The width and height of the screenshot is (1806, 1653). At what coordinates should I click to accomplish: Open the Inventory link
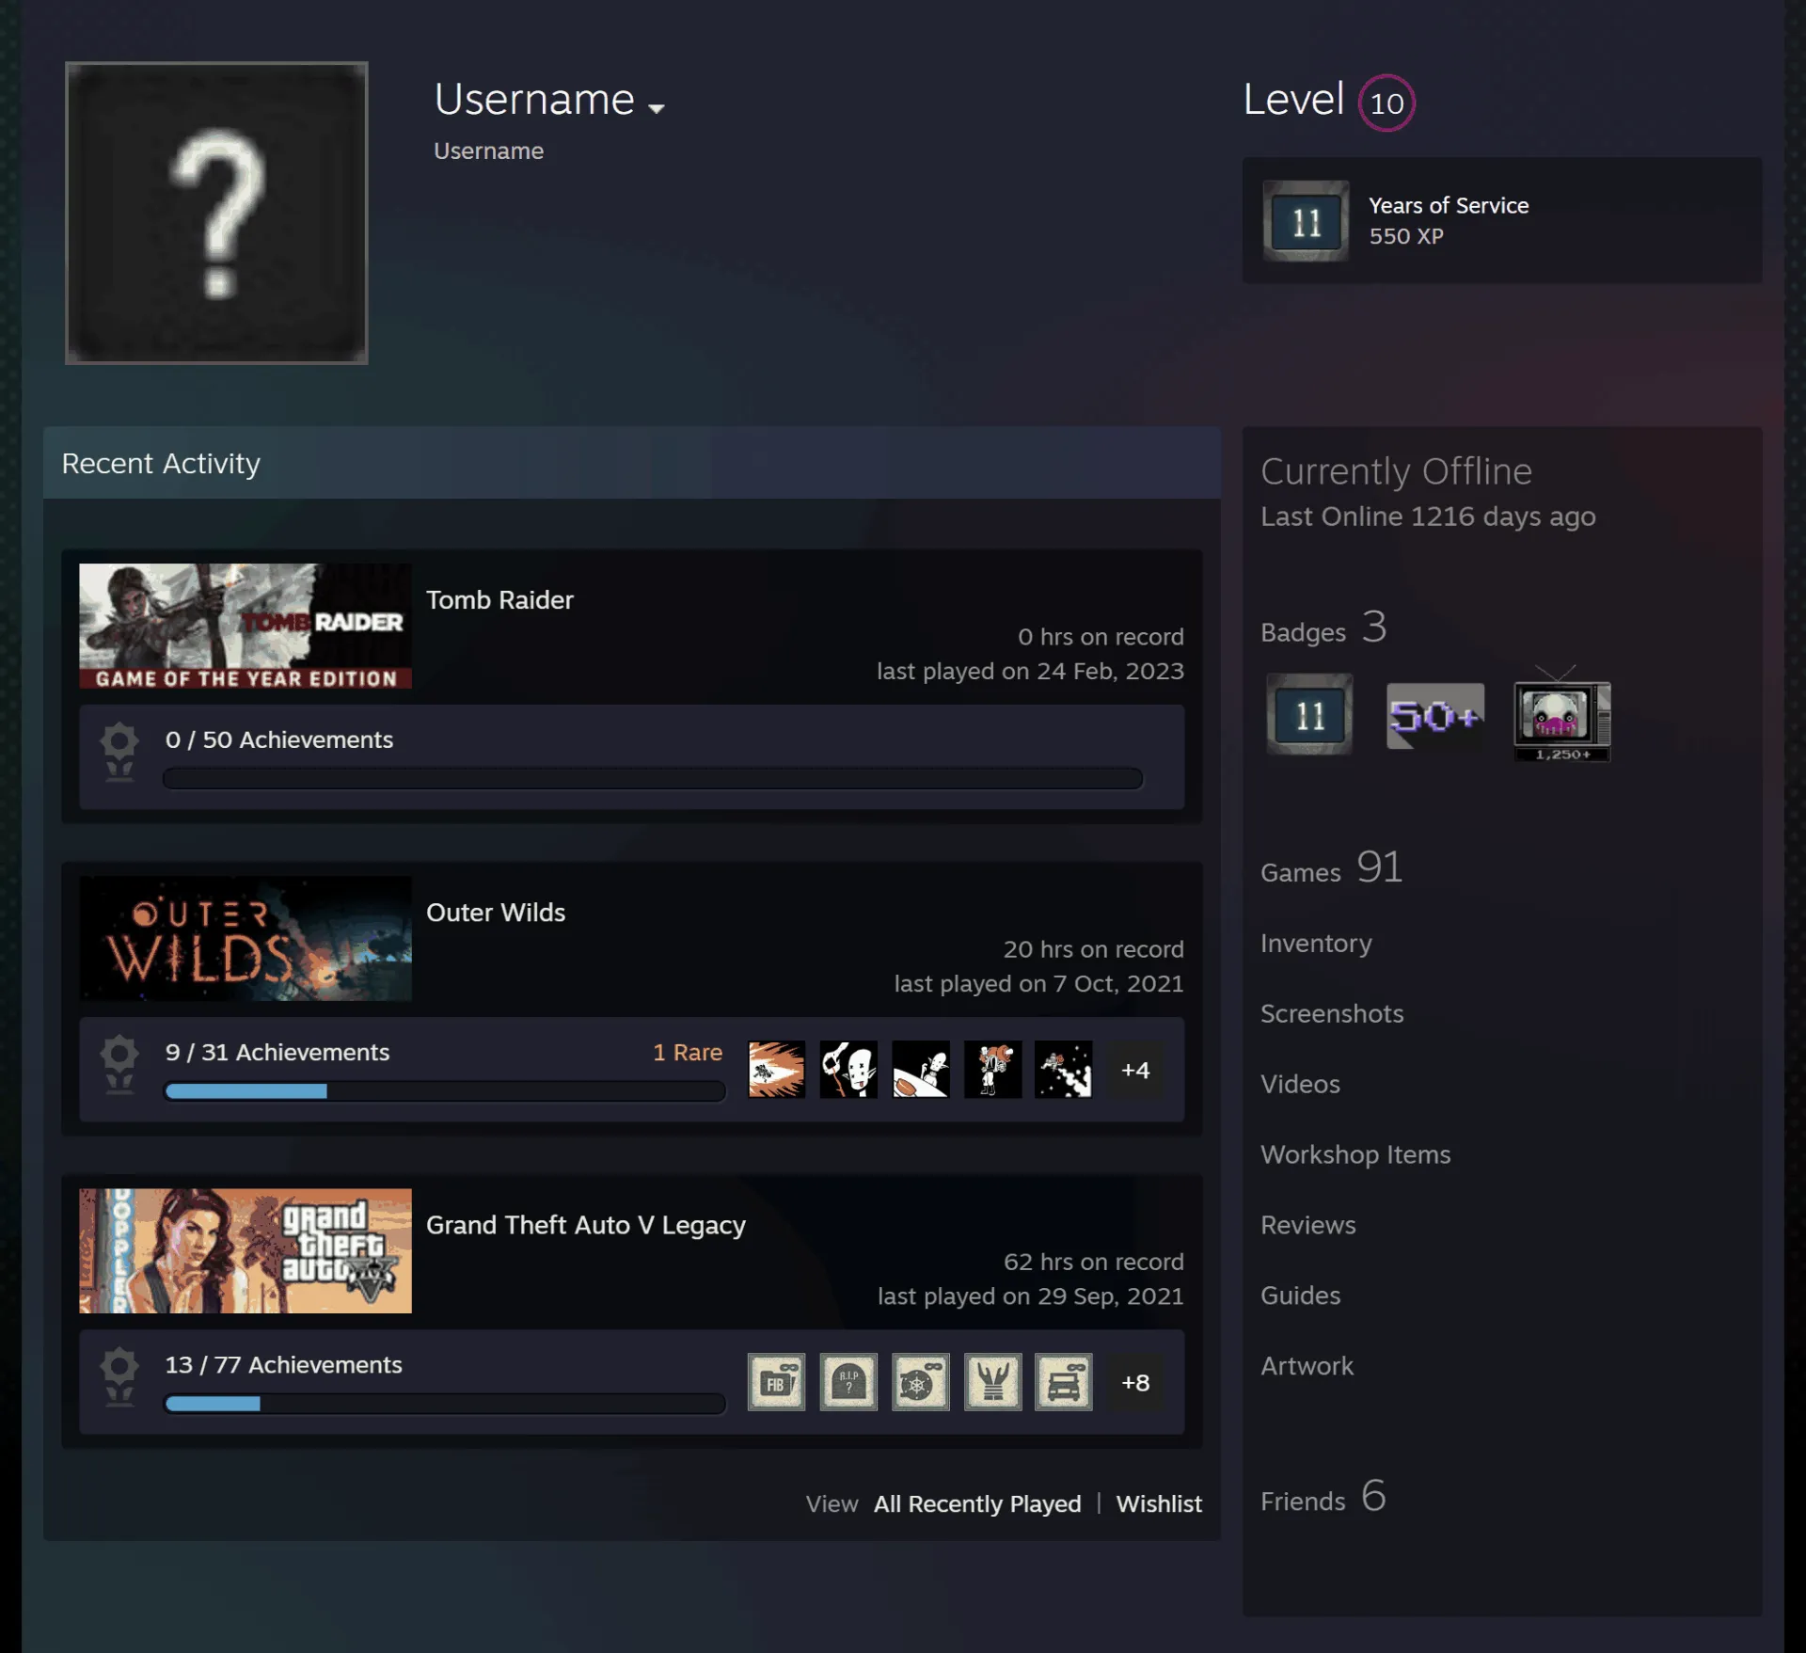pos(1316,943)
